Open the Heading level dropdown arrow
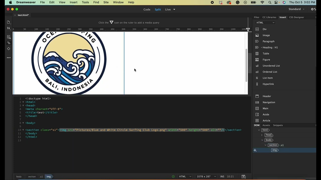Viewport: 321px width, 180px height. [261, 47]
